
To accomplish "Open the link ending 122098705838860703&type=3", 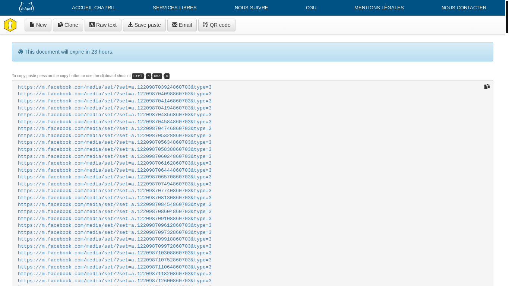I will 115,149.
